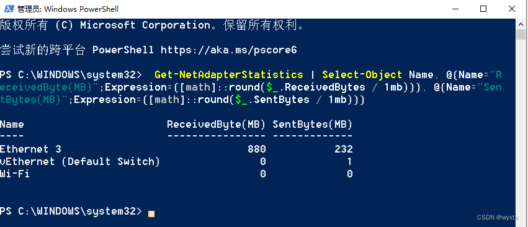528x227 pixels.
Task: Click the Ethernet 3 adapter row
Action: pyautogui.click(x=176, y=149)
